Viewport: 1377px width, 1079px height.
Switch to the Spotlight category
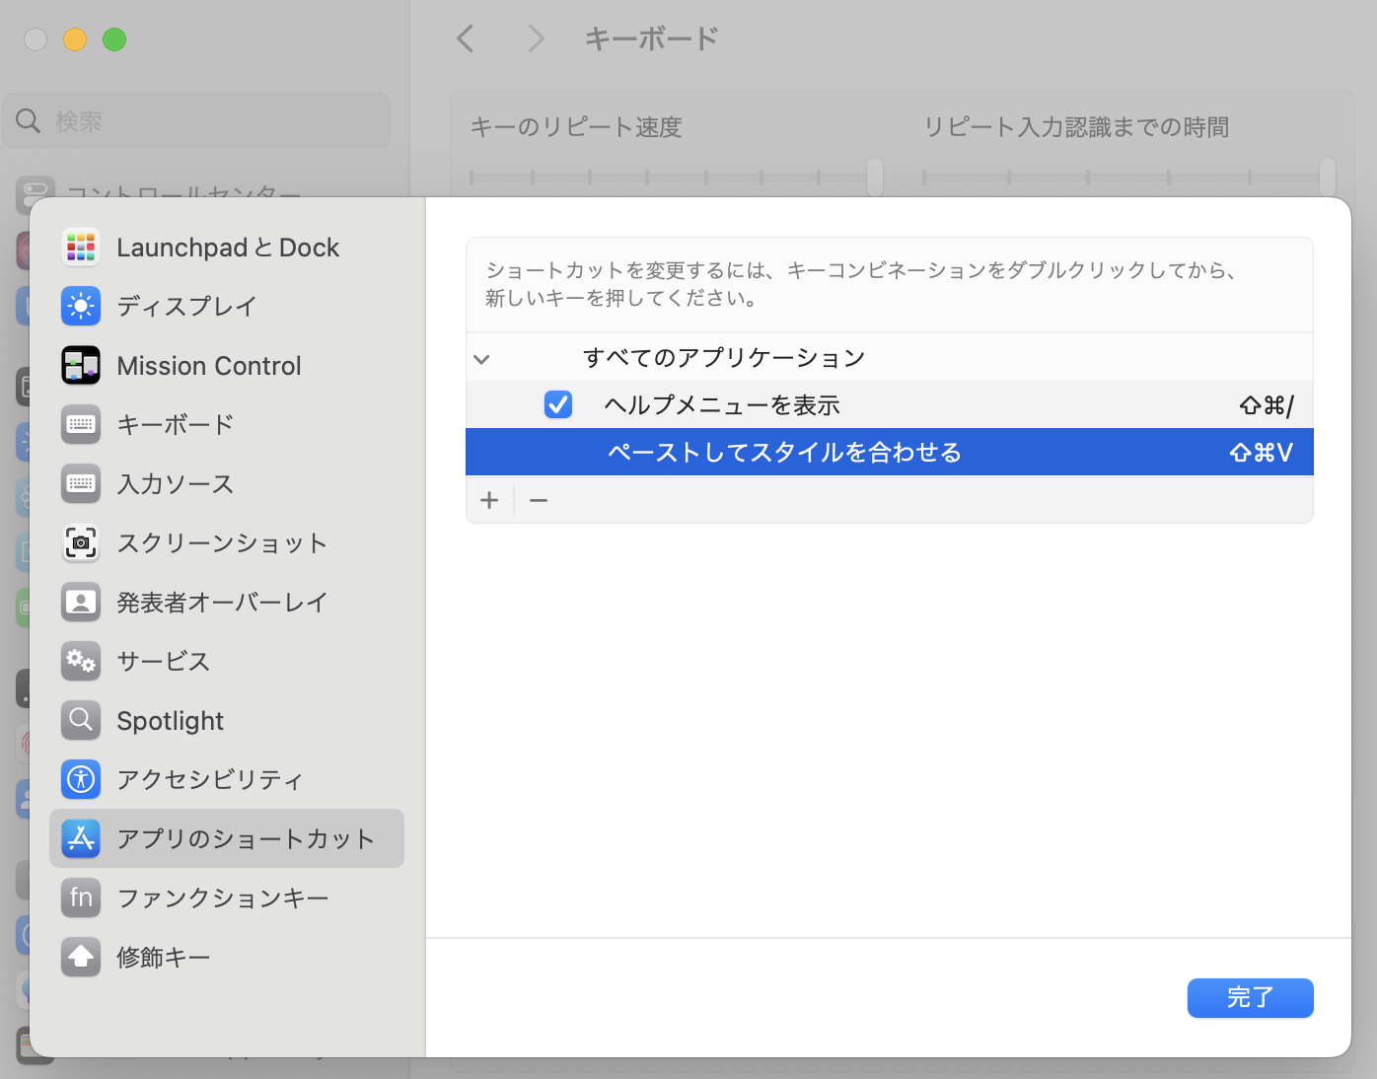click(x=227, y=721)
